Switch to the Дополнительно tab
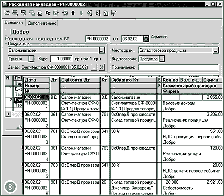 [x=42, y=23]
